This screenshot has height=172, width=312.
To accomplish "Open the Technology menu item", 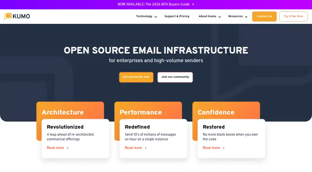I will [144, 16].
